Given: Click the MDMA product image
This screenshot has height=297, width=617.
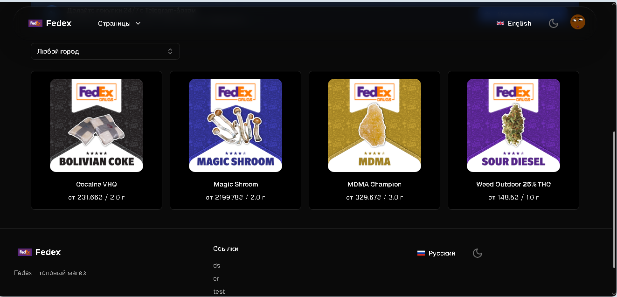Looking at the screenshot, I should pyautogui.click(x=374, y=125).
